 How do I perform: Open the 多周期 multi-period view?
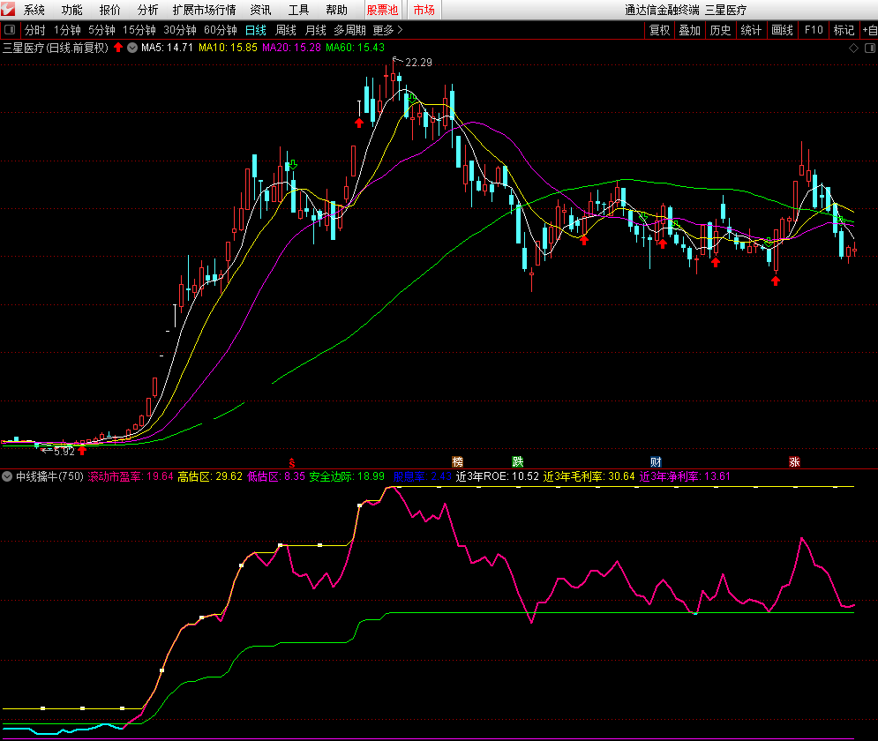350,30
